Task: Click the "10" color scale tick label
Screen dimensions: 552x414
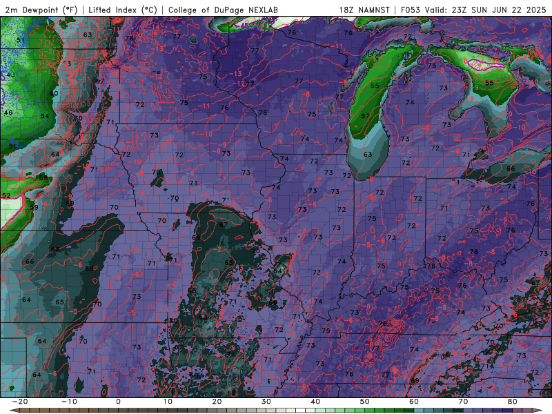Action: tap(168, 402)
